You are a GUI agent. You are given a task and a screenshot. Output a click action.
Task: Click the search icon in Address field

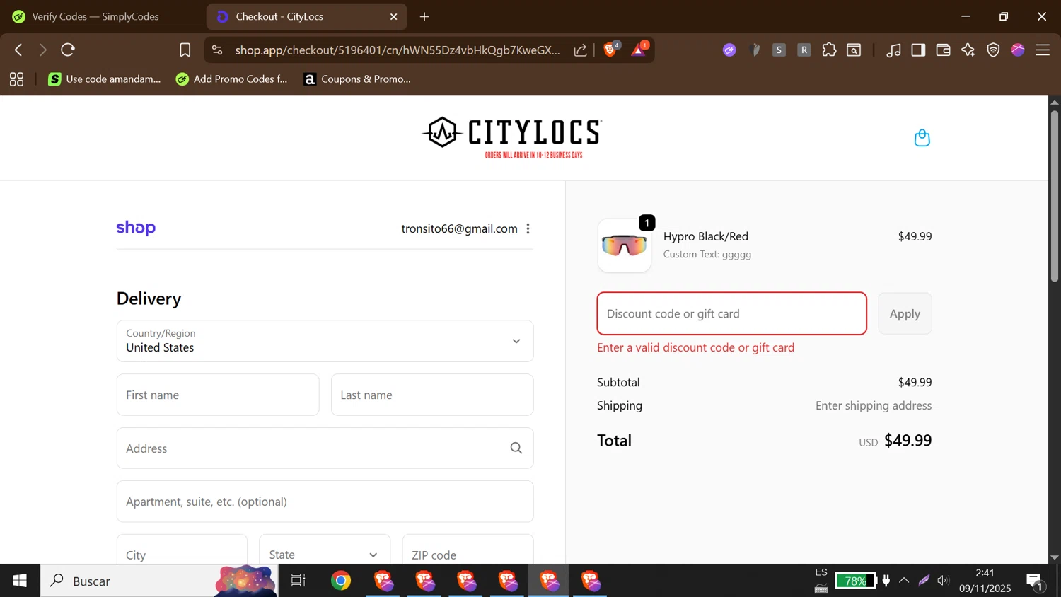coord(516,448)
